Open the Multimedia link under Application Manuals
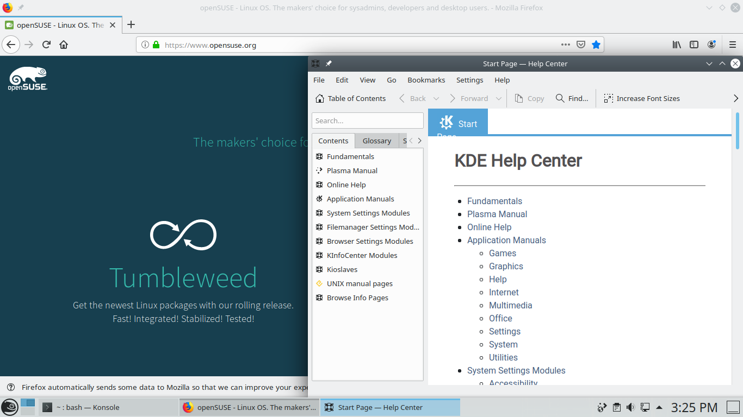Image resolution: width=743 pixels, height=417 pixels. (x=511, y=305)
